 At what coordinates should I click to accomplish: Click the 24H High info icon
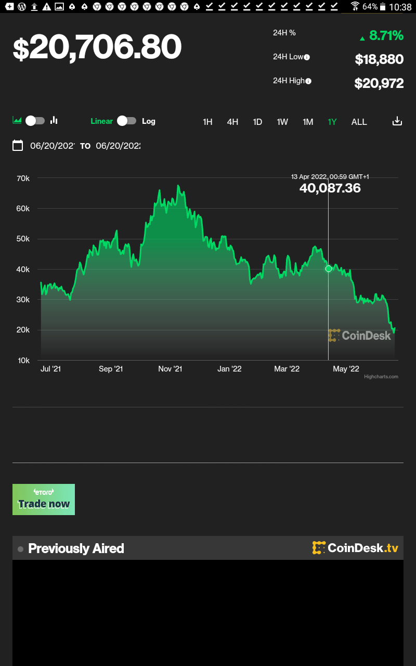(x=308, y=81)
